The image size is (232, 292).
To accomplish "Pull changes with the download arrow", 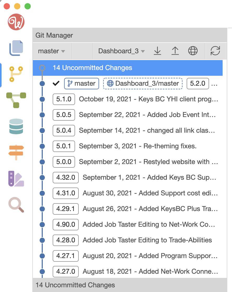I will point(157,51).
